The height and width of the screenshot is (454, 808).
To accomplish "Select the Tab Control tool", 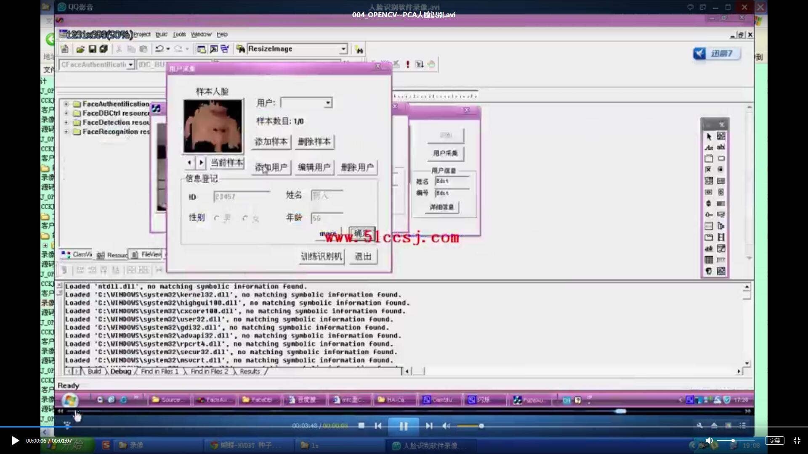I will (x=709, y=237).
